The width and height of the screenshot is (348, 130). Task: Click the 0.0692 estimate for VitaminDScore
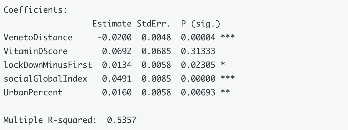(x=117, y=51)
